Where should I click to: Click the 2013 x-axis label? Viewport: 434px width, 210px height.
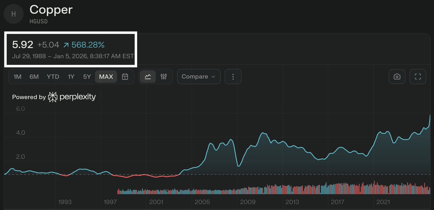point(293,202)
